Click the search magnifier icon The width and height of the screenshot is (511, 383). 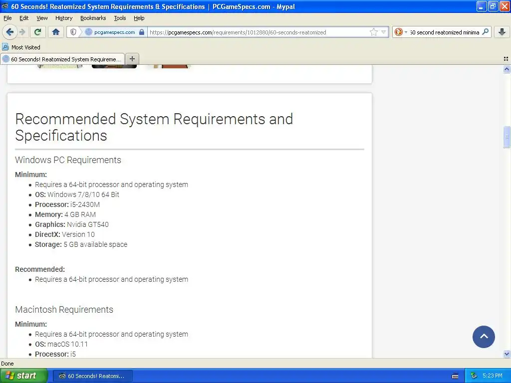485,32
